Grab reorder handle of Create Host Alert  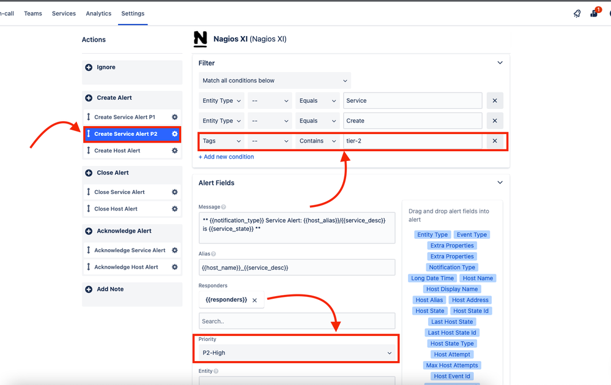(89, 150)
